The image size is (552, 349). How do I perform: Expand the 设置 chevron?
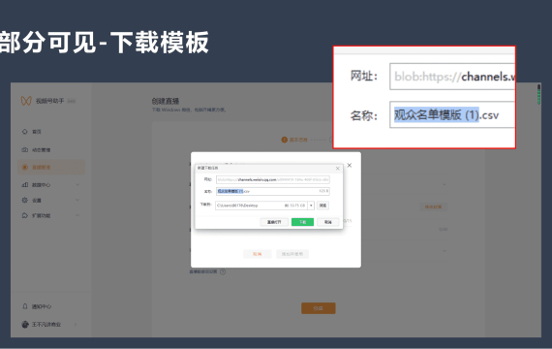77,200
